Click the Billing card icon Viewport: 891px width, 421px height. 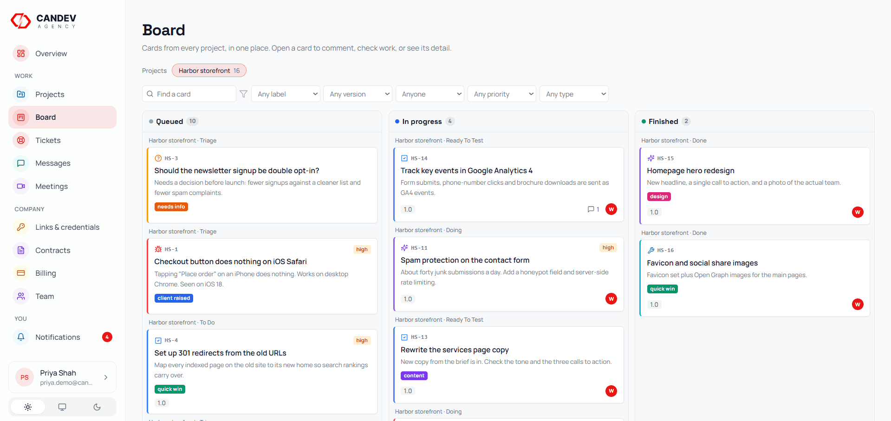(21, 273)
